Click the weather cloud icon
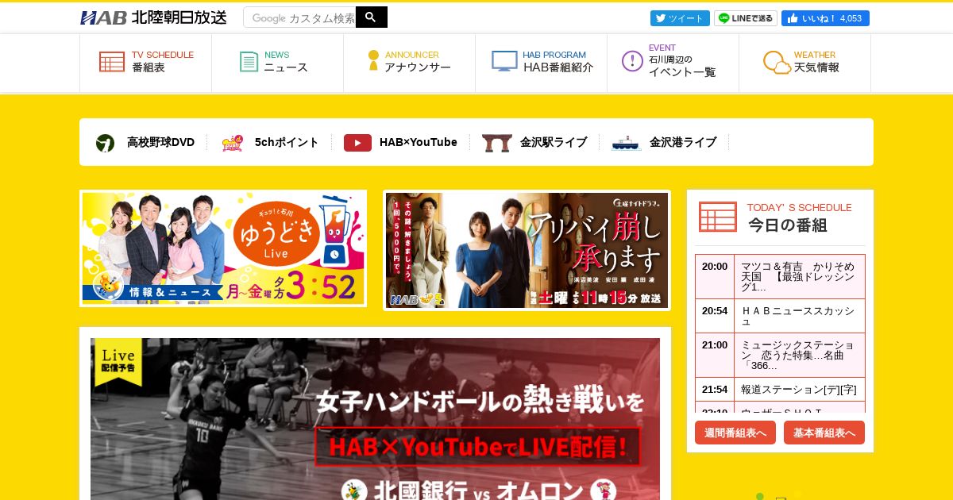Image resolution: width=953 pixels, height=500 pixels. pyautogui.click(x=777, y=62)
